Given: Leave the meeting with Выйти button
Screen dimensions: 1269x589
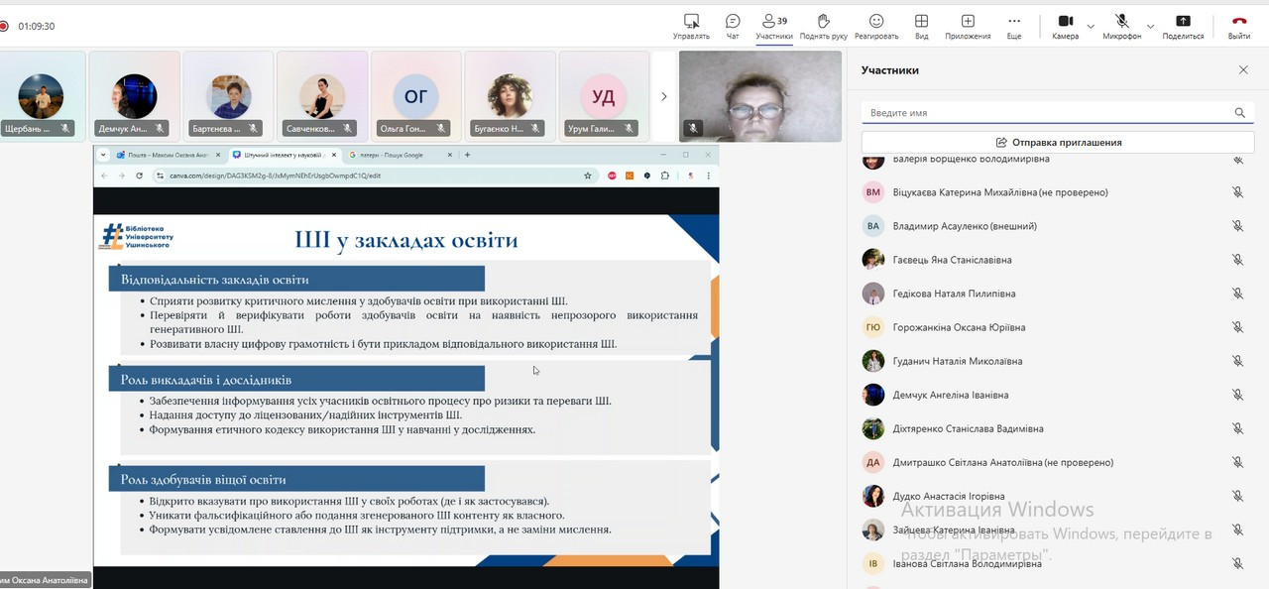Looking at the screenshot, I should tap(1238, 26).
